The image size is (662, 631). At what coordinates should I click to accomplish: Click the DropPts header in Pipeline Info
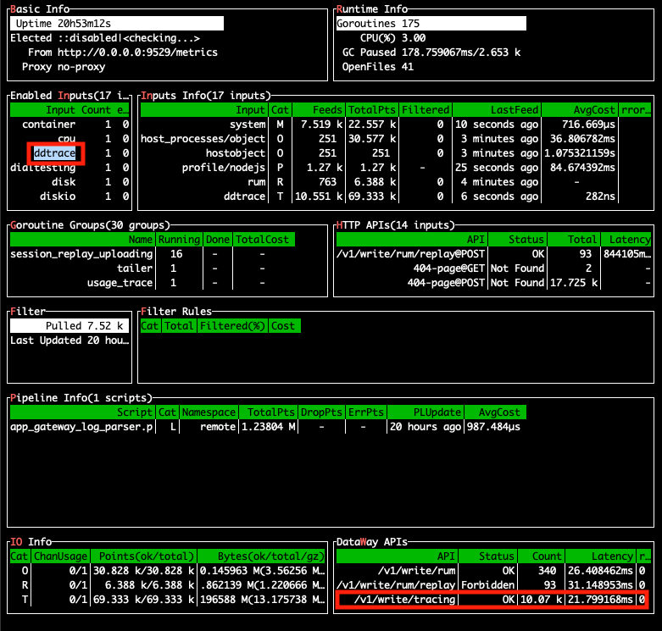[321, 412]
